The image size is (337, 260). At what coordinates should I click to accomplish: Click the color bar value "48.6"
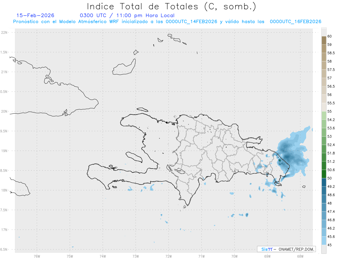(x=331, y=195)
